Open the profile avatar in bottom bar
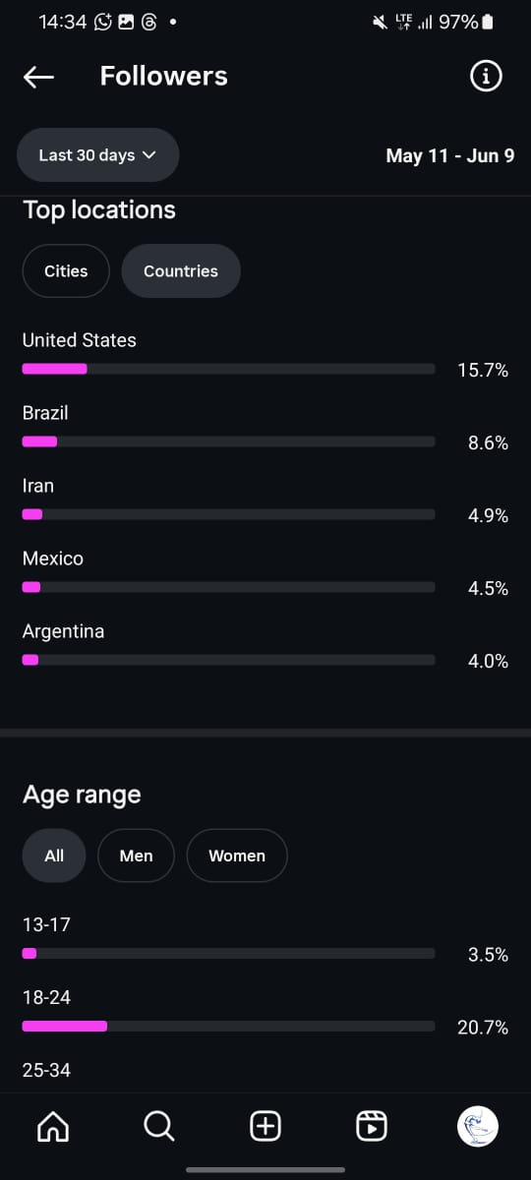Screen dimensions: 531x1180 point(478,1126)
